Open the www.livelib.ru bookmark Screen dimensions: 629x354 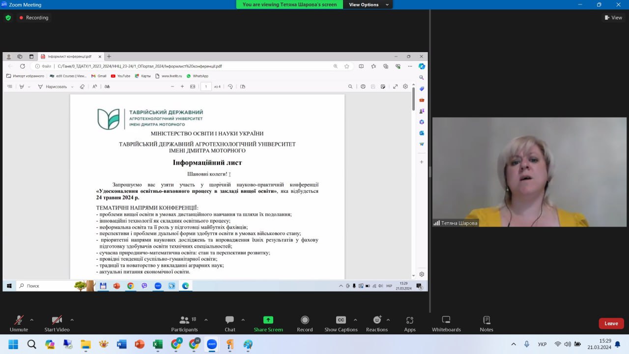pos(169,76)
